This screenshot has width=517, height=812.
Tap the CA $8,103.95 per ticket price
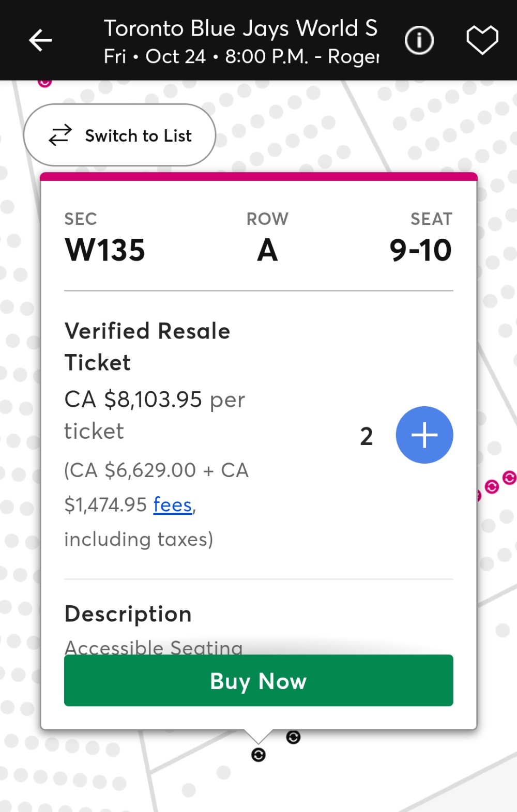pos(155,415)
